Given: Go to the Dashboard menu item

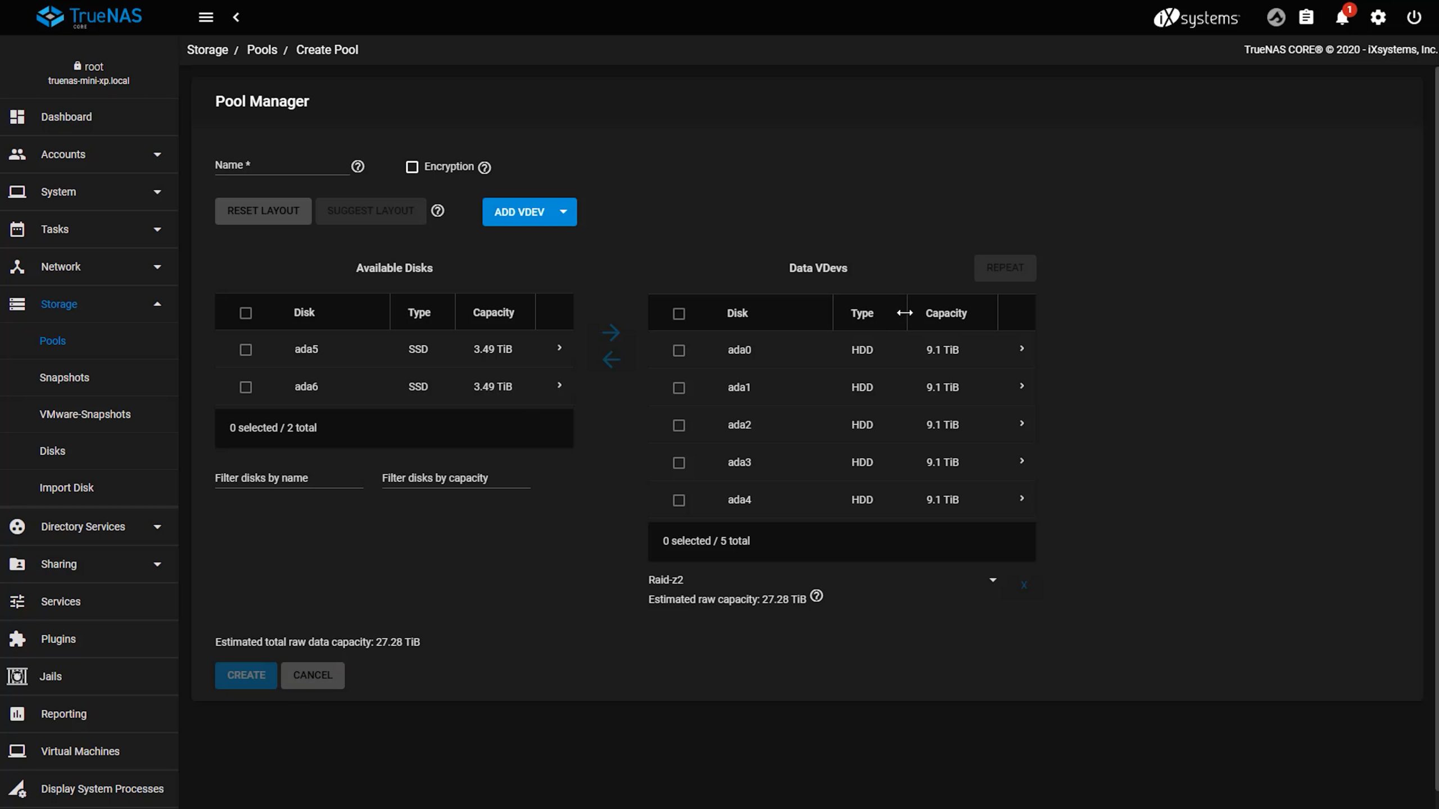Looking at the screenshot, I should [66, 117].
